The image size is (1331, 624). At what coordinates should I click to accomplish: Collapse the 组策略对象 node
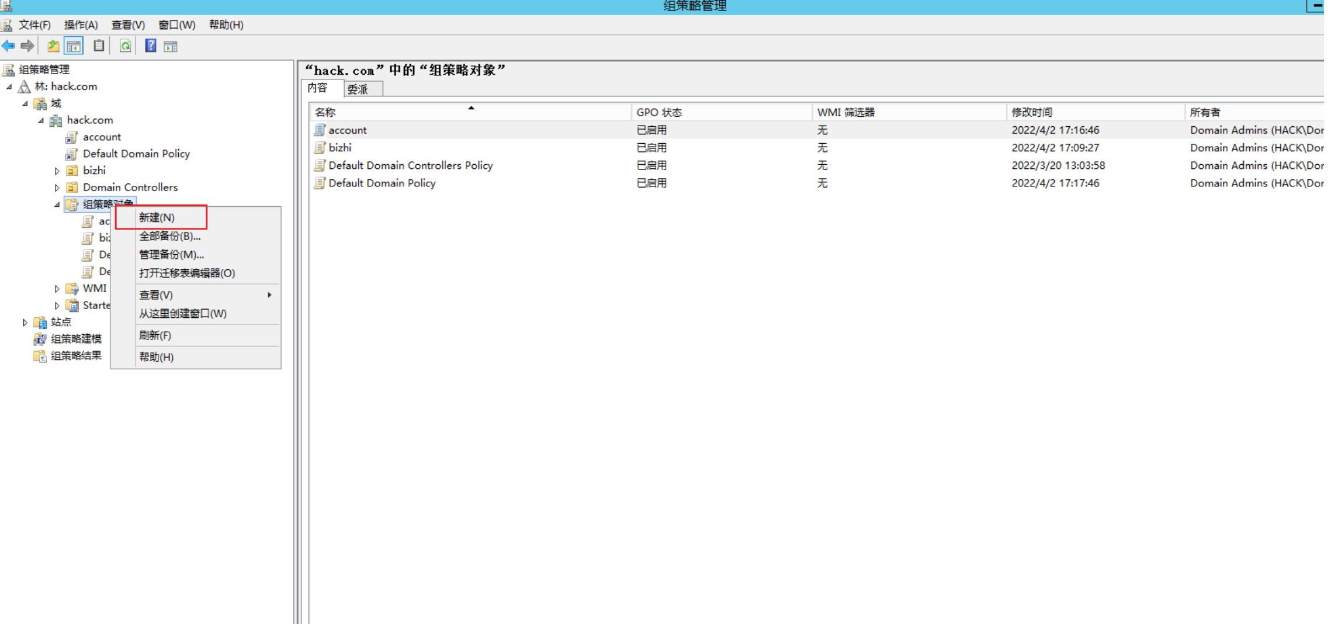click(57, 204)
